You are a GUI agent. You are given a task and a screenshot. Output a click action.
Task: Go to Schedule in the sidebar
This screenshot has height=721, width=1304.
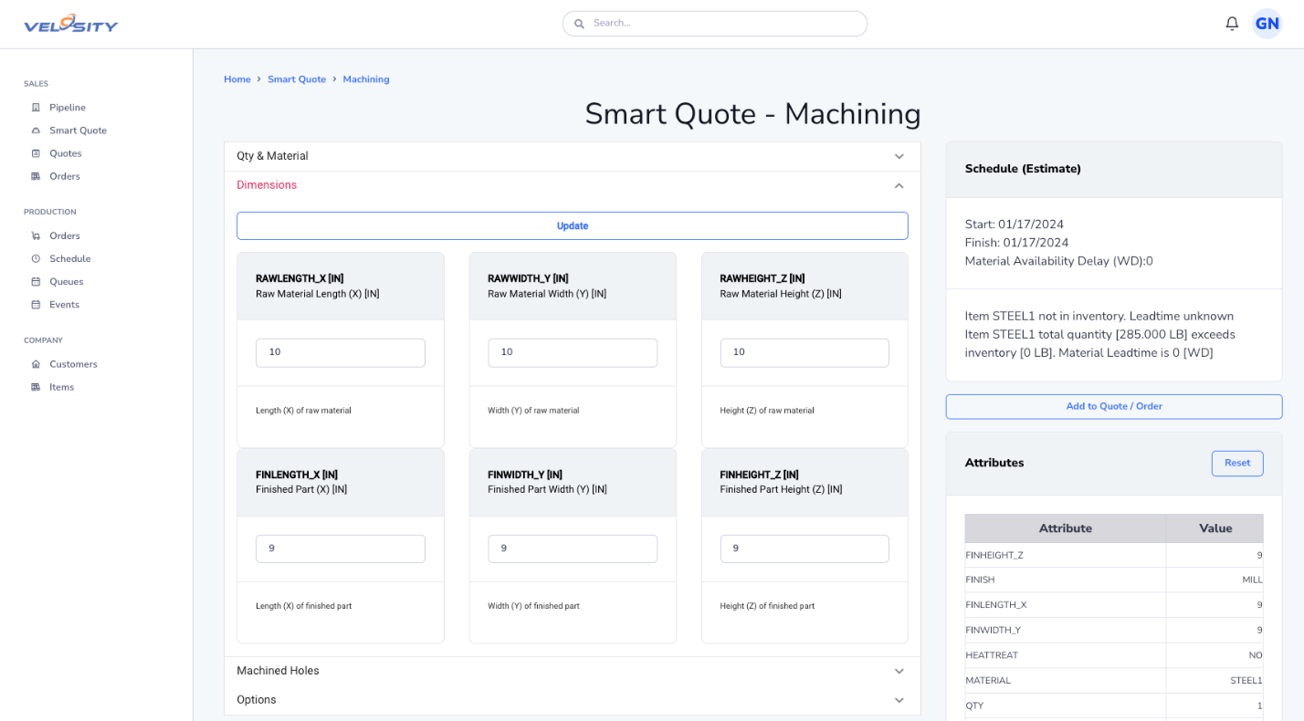pyautogui.click(x=70, y=259)
